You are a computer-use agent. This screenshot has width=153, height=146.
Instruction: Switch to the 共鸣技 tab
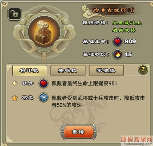click(68, 70)
